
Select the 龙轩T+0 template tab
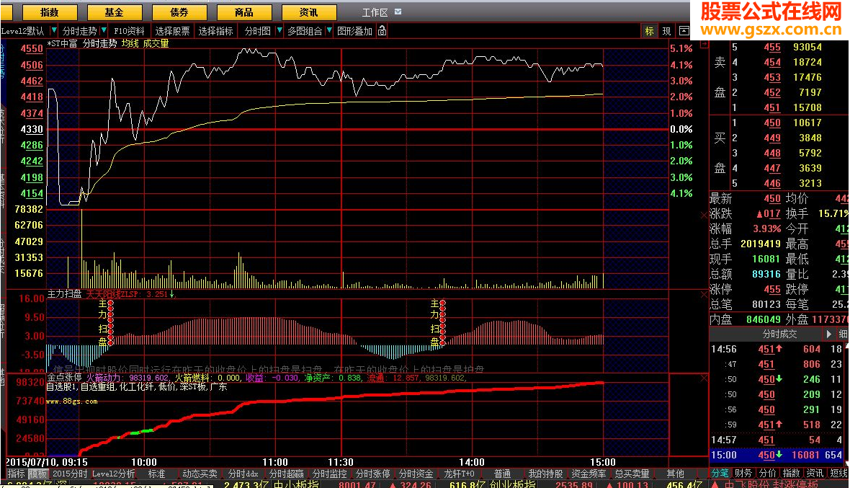click(459, 474)
